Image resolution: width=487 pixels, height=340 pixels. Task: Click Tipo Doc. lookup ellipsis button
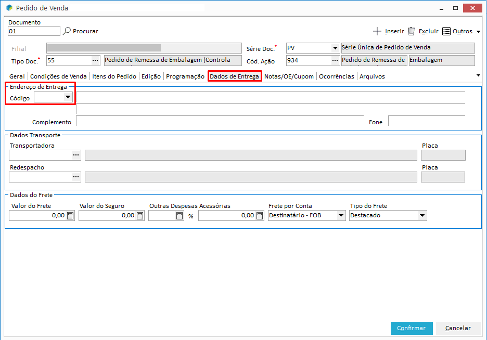coord(95,60)
